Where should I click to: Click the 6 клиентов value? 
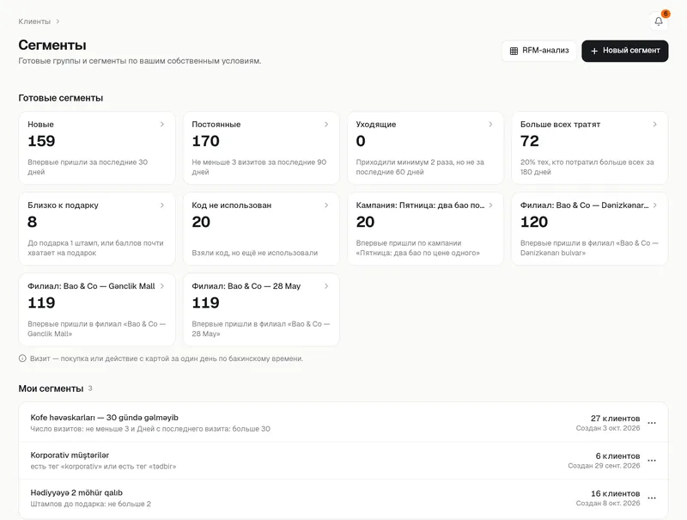pos(617,456)
